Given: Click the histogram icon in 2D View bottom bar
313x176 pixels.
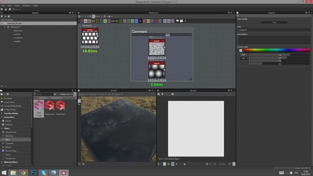Looking at the screenshot, I should point(185,164).
